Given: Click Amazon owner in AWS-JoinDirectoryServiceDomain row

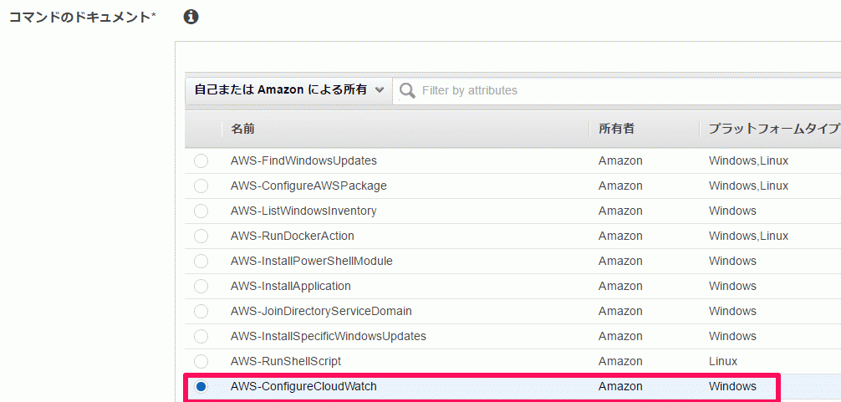Looking at the screenshot, I should 620,312.
